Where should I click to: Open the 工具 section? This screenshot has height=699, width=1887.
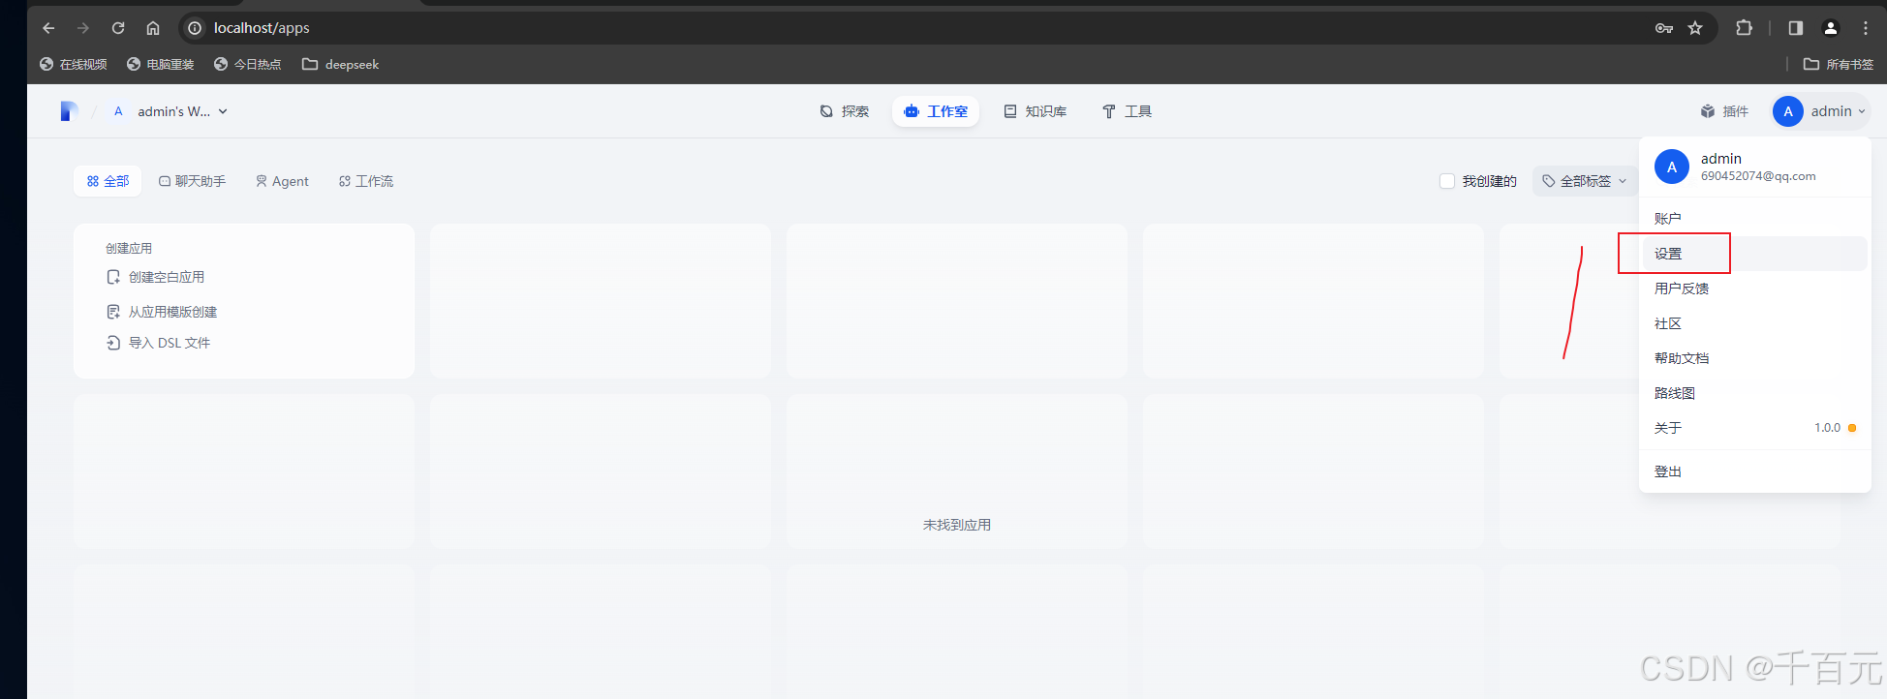coord(1127,111)
